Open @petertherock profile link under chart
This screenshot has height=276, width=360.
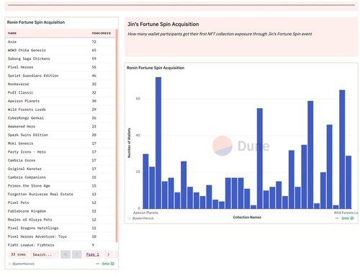click(143, 218)
